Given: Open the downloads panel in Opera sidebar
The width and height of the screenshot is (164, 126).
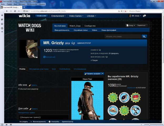Looking at the screenshot, I should coord(2,24).
